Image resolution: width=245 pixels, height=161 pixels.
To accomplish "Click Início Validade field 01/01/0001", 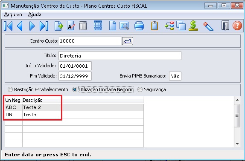I will click(75, 66).
